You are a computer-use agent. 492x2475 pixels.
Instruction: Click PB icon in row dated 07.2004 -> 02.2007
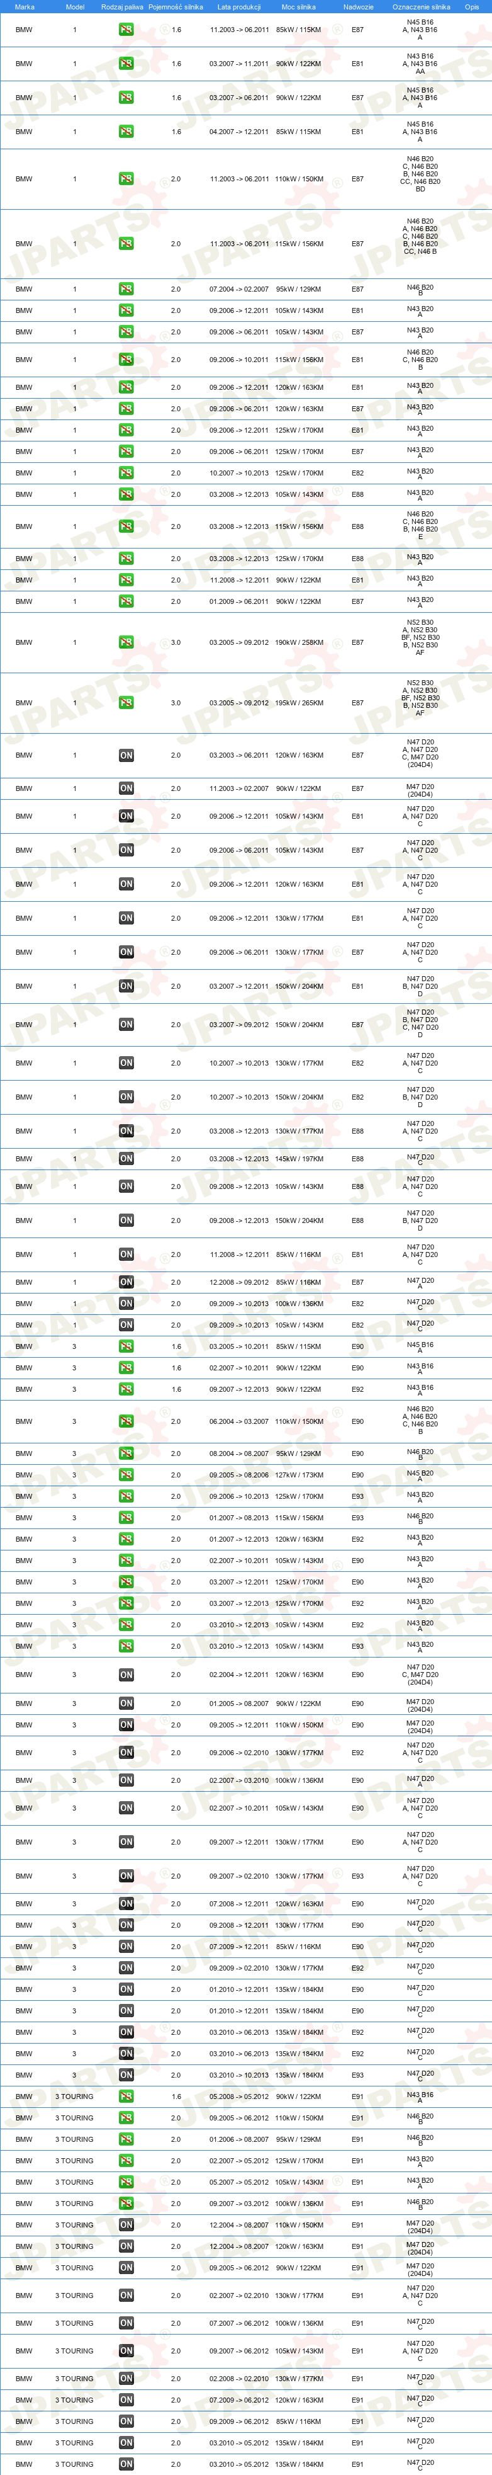(x=126, y=289)
